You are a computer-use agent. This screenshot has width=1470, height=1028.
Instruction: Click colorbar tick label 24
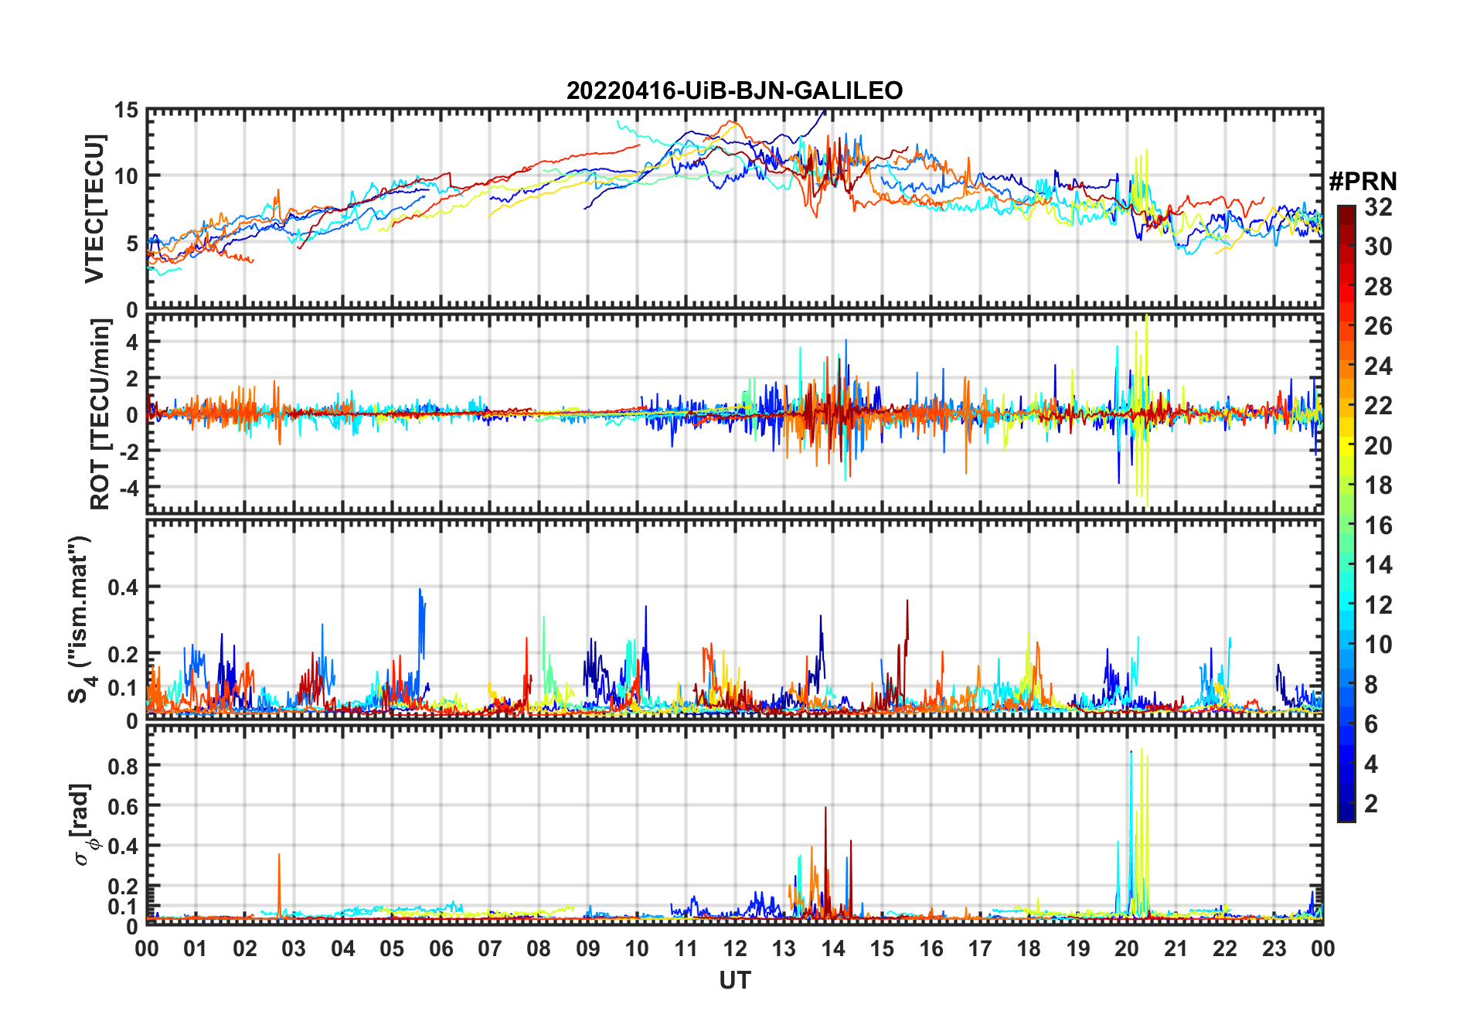[x=1378, y=366]
